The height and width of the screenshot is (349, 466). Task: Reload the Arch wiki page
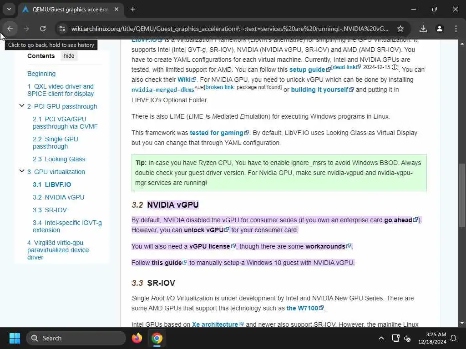tap(43, 29)
